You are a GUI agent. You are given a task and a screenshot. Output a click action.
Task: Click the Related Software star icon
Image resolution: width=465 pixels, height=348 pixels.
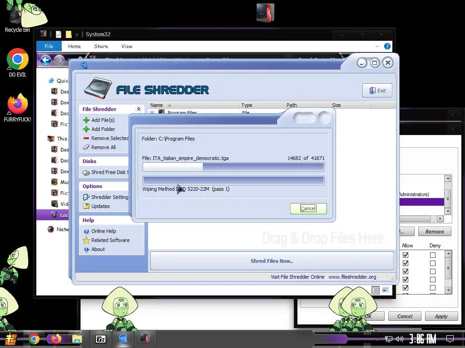(86, 240)
